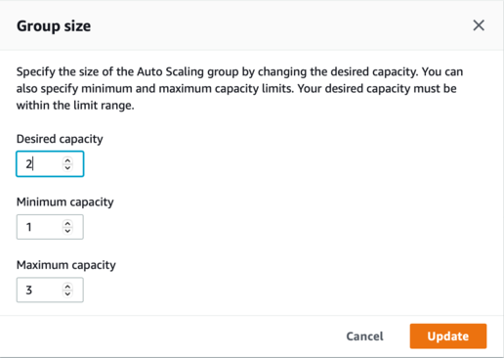504x358 pixels.
Task: Select the Minimum capacity input box
Action: pos(50,227)
